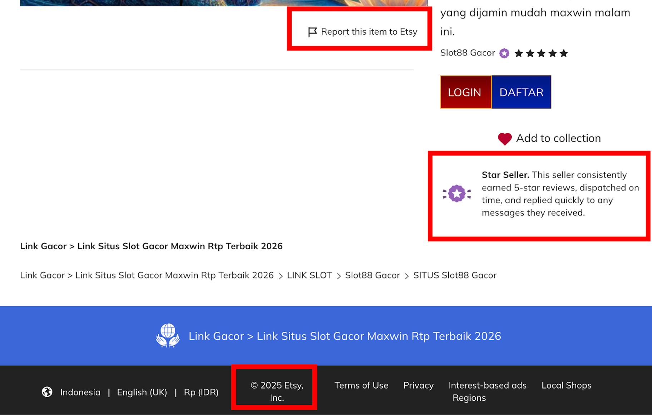Viewport: 652px width, 415px height.
Task: Open the Rp (IDR) currency selector
Action: click(x=201, y=392)
